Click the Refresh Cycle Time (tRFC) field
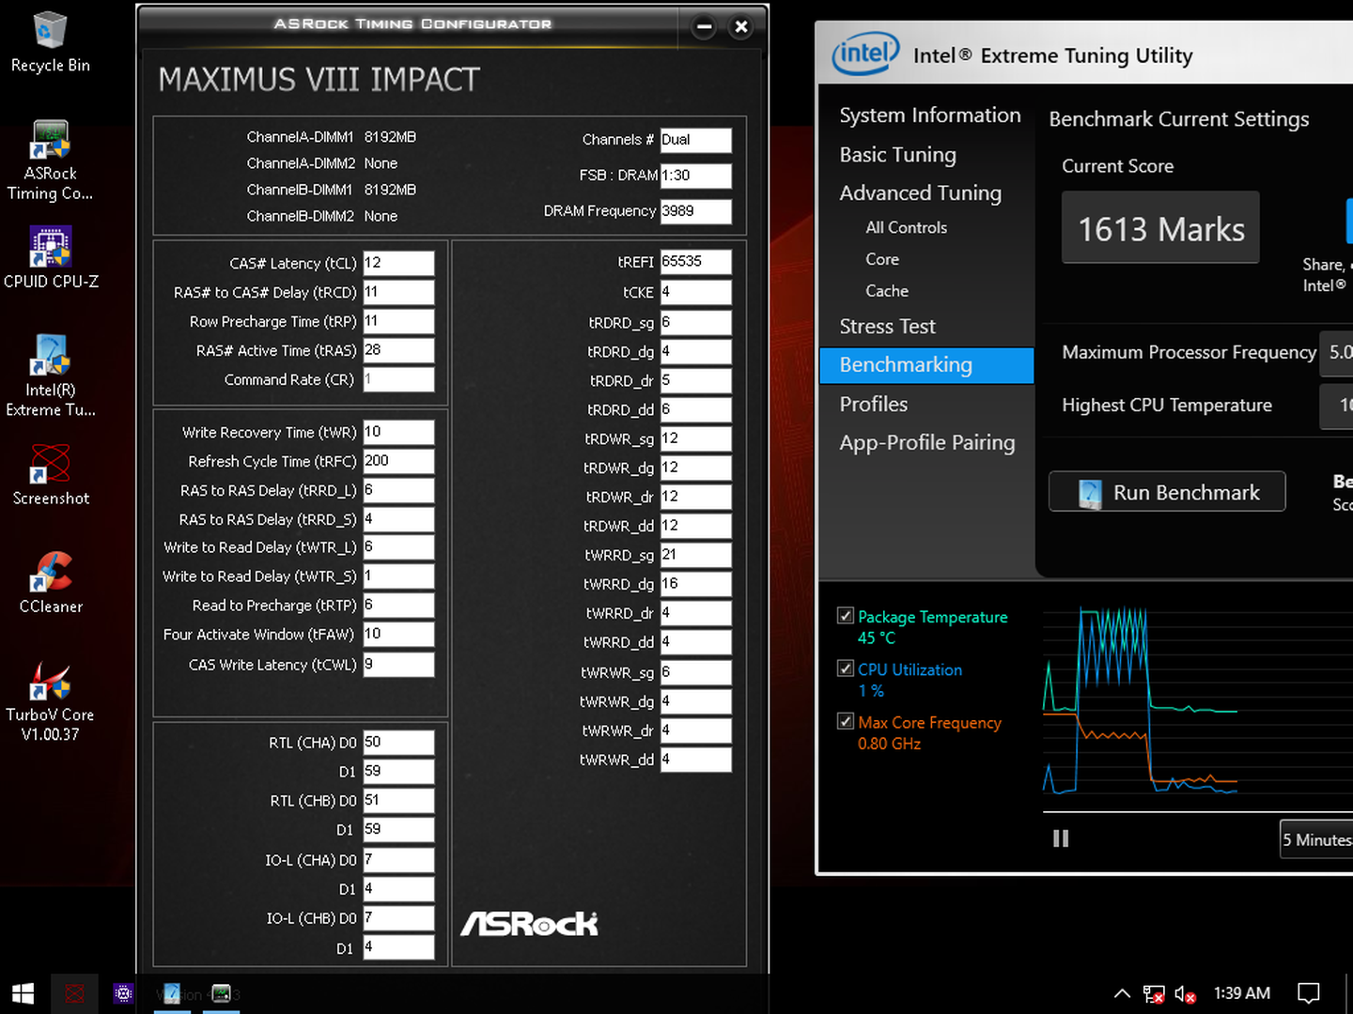 pyautogui.click(x=398, y=461)
